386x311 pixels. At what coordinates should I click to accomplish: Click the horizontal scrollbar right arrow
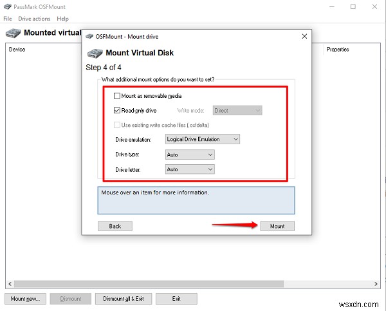(376, 284)
